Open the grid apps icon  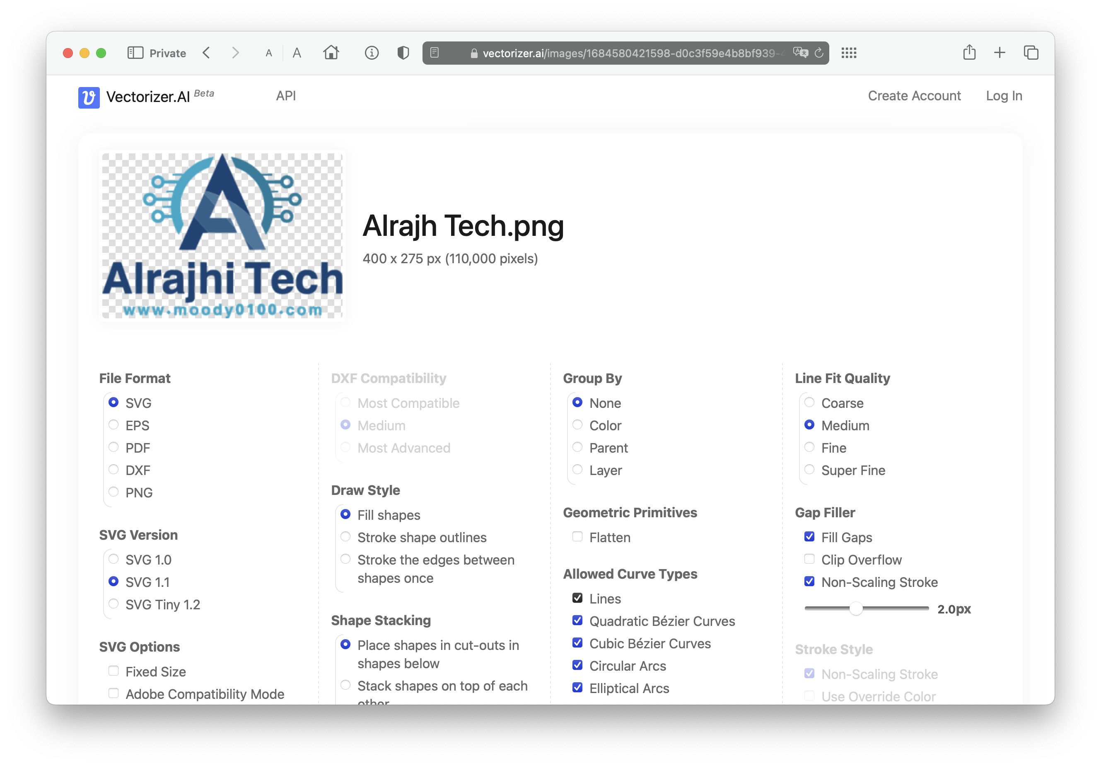pos(849,53)
